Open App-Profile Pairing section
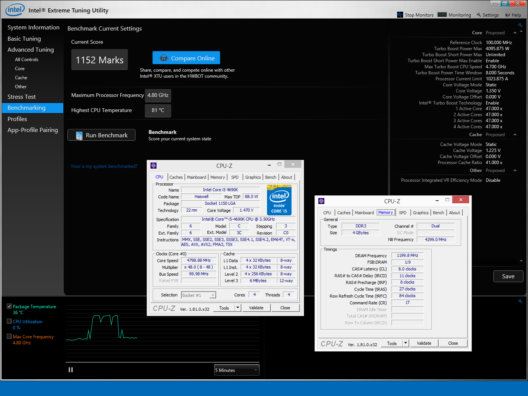 (33, 130)
